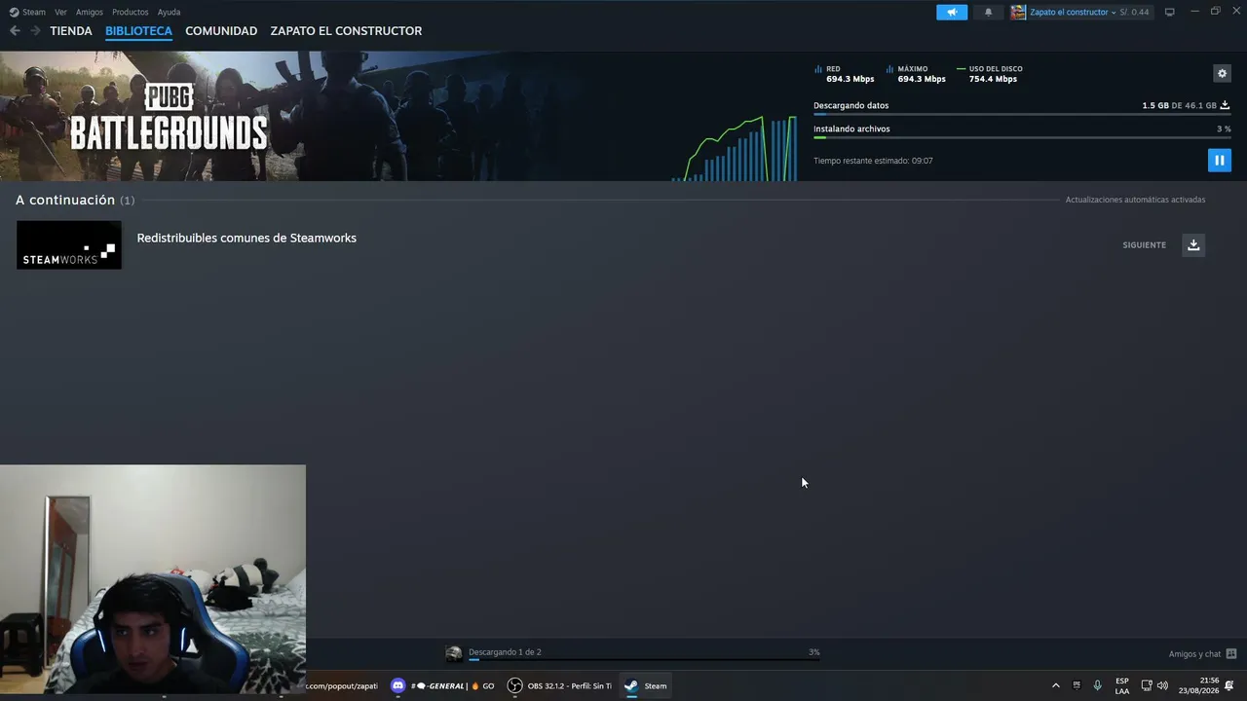
Task: Open download settings gear
Action: click(1222, 73)
